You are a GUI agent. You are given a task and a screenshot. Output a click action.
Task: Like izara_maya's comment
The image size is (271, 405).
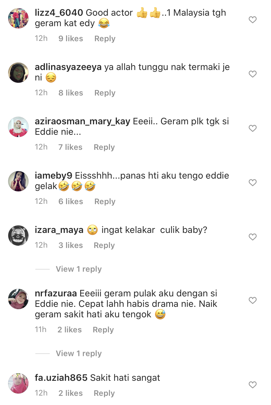click(x=252, y=237)
